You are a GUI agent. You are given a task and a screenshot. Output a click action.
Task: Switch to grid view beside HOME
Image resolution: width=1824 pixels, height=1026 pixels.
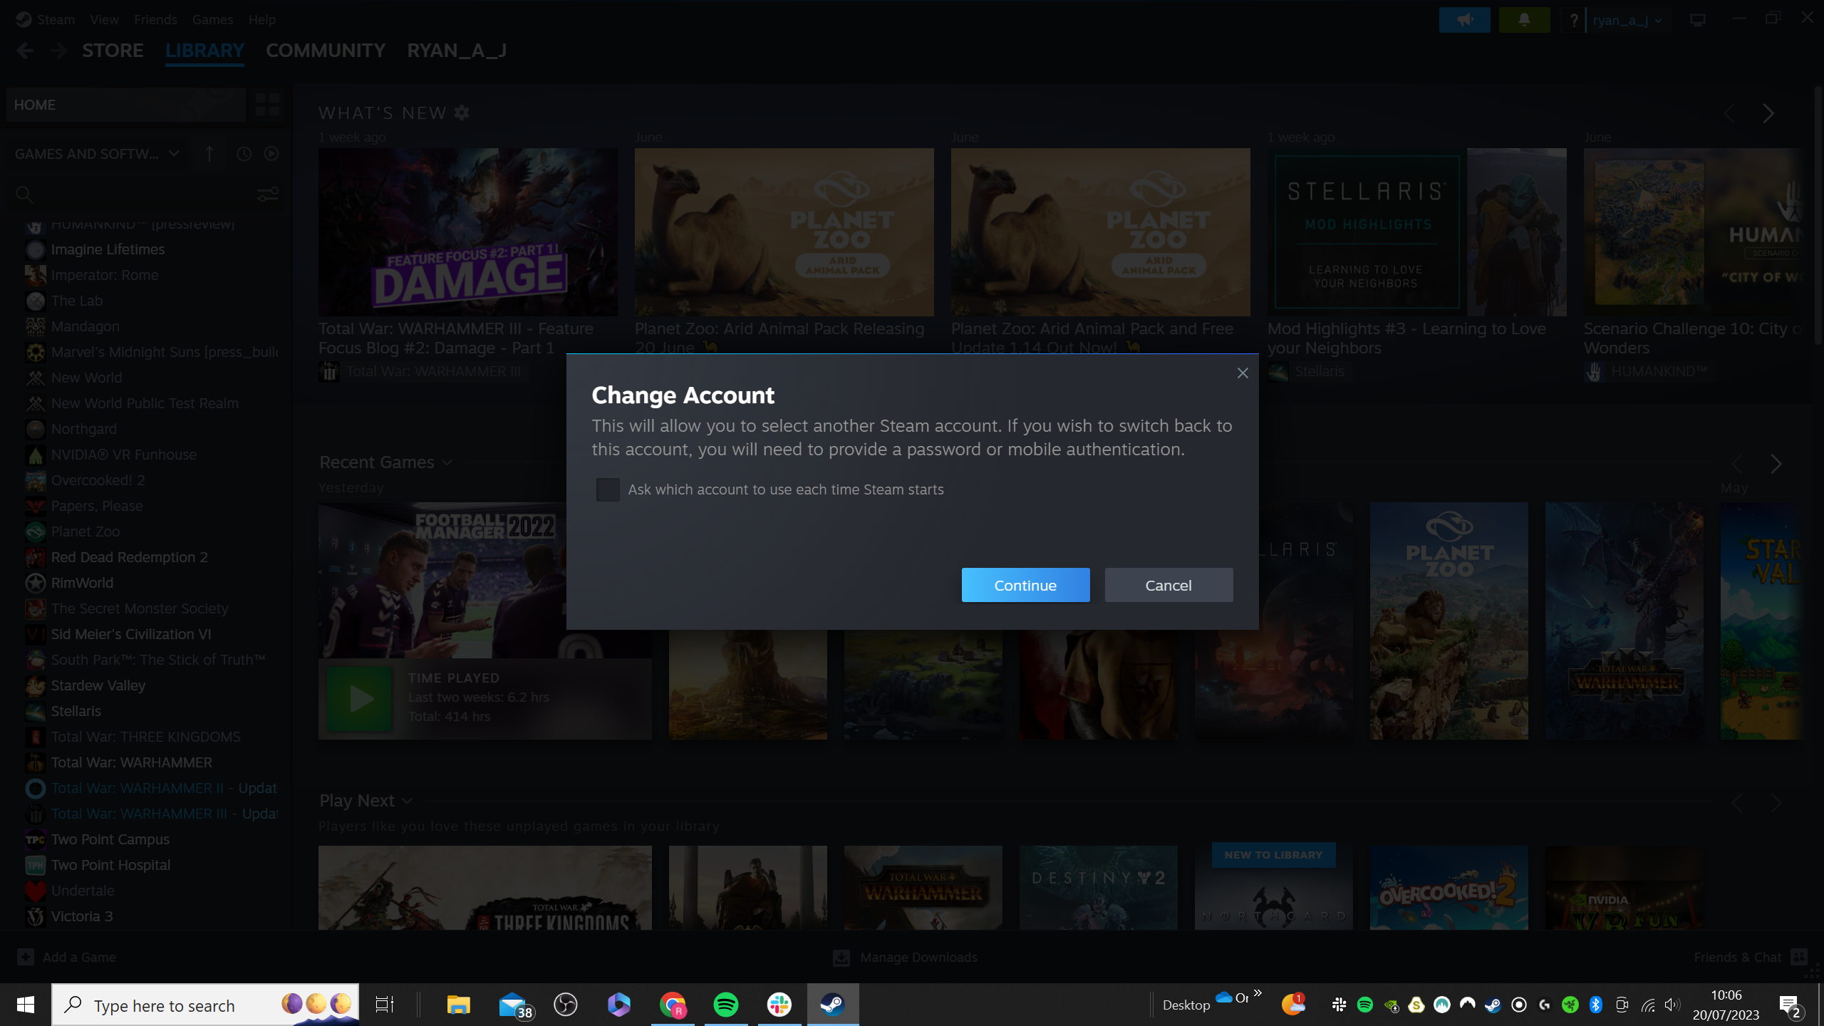pyautogui.click(x=268, y=104)
